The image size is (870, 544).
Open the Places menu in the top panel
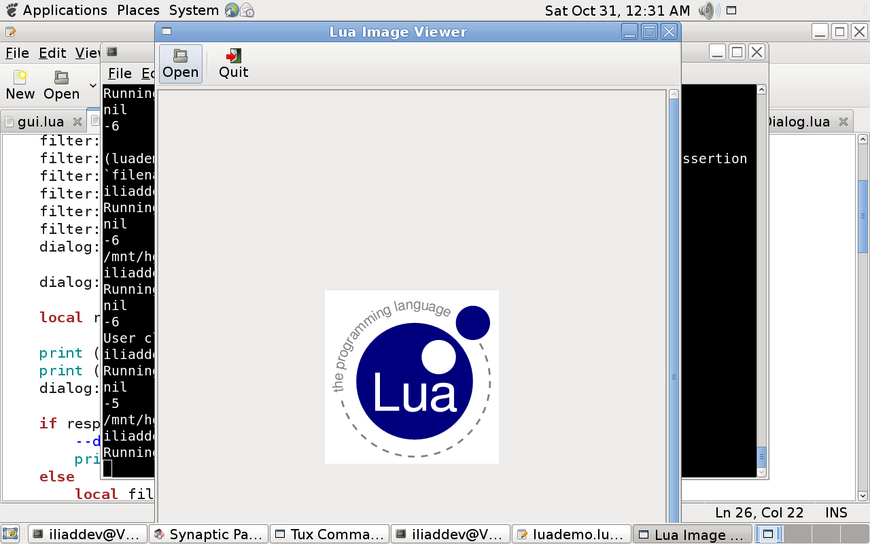coord(138,10)
